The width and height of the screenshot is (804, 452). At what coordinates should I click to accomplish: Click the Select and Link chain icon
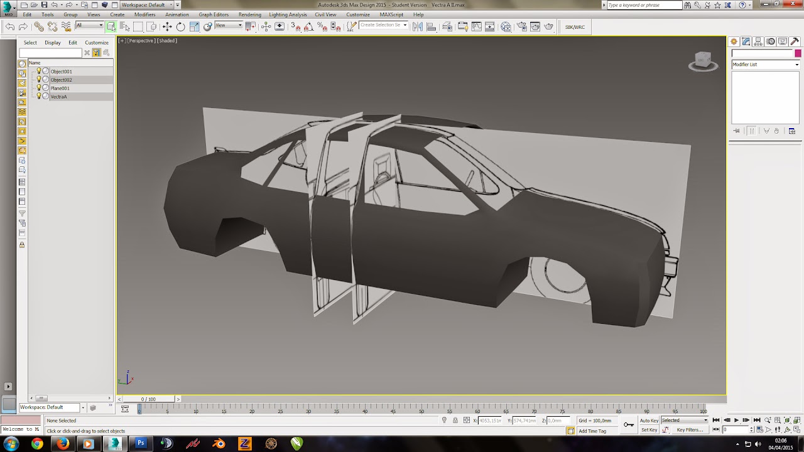(x=39, y=26)
